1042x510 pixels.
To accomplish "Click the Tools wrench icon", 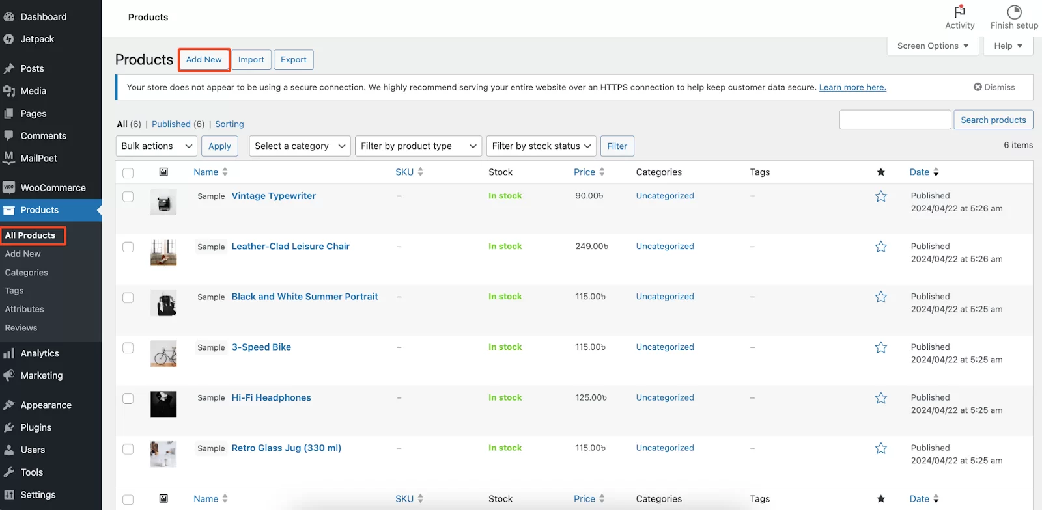I will pos(9,472).
